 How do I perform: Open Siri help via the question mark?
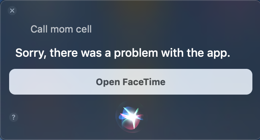click(14, 117)
